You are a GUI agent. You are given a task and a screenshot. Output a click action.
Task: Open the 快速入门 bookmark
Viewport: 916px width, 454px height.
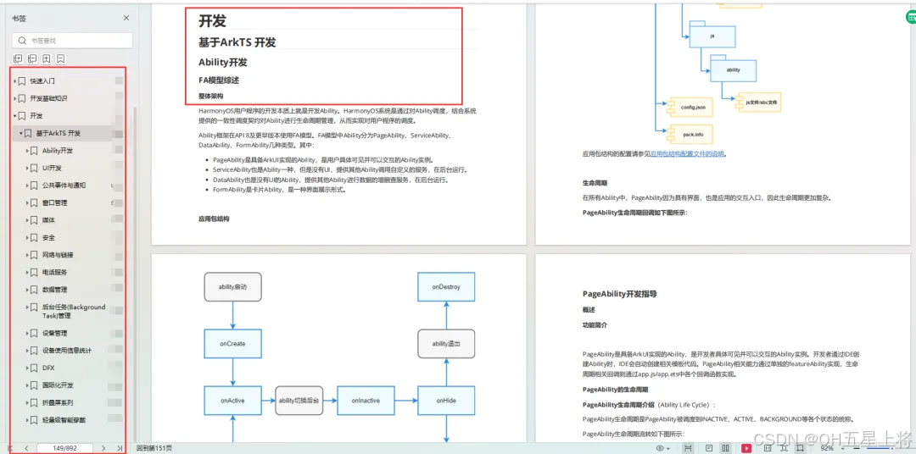(42, 81)
